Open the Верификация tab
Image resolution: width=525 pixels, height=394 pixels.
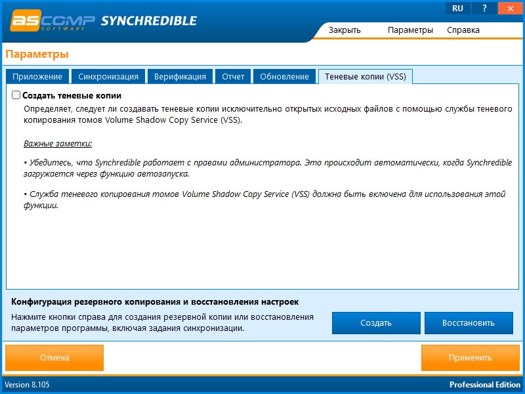click(180, 76)
